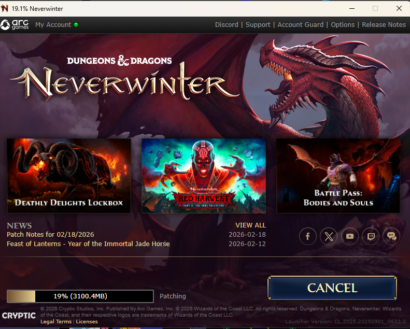The image size is (410, 329).
Task: Open the Twitch social icon
Action: 371,236
